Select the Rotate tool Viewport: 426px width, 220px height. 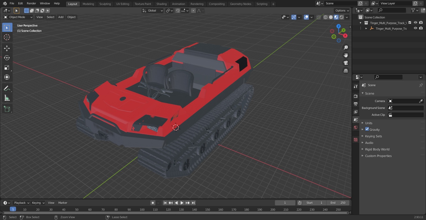(x=7, y=58)
